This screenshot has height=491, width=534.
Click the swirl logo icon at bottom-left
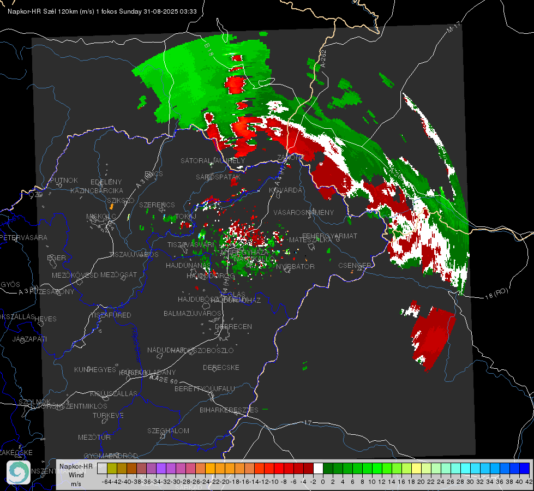point(19,472)
